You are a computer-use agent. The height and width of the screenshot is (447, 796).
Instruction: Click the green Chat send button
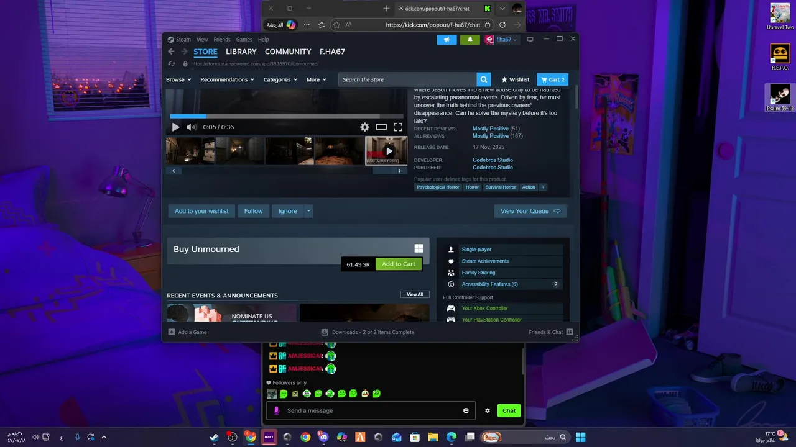[509, 410]
